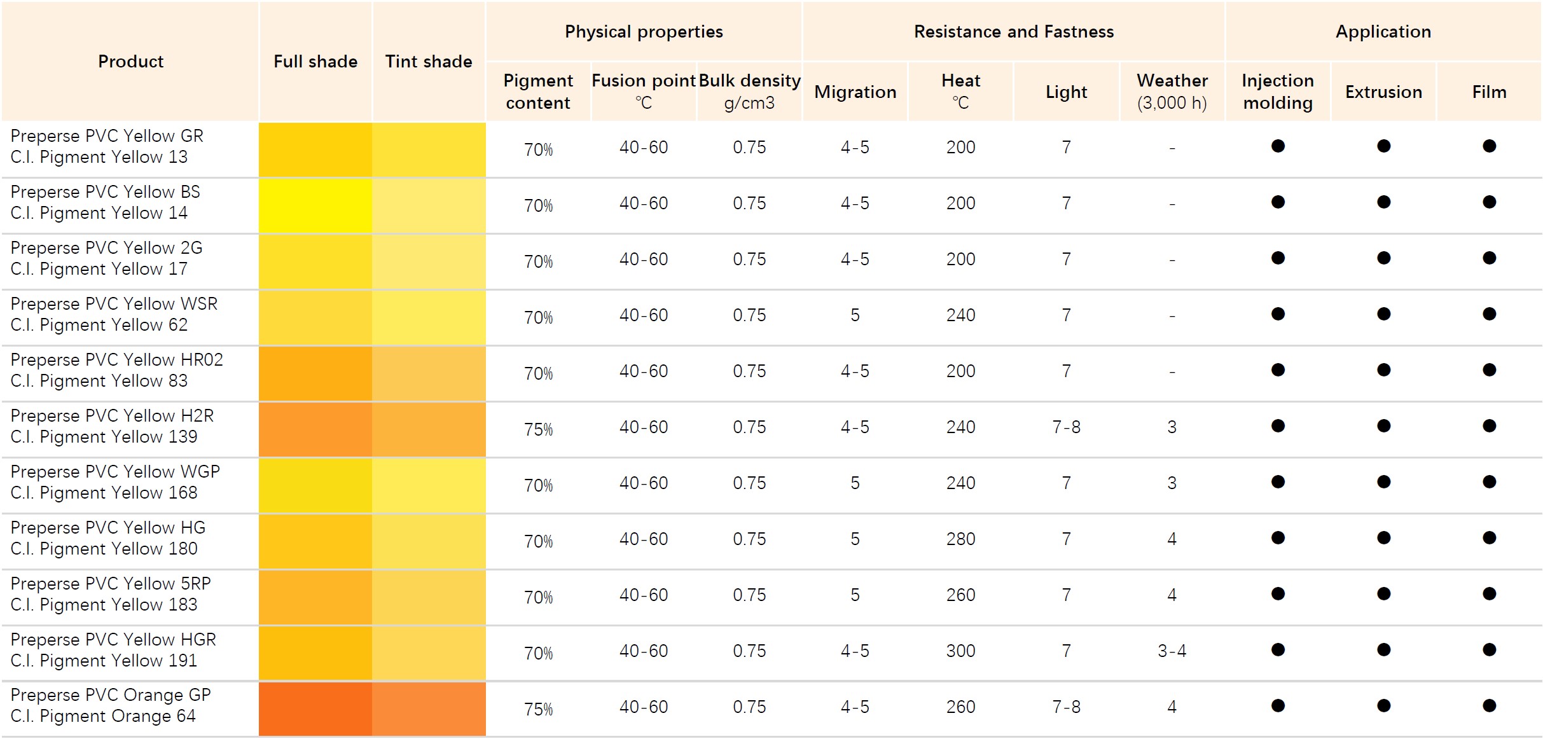The image size is (1543, 739).
Task: Click the Extrusion dot for Yellow BS
Action: coord(1383,202)
